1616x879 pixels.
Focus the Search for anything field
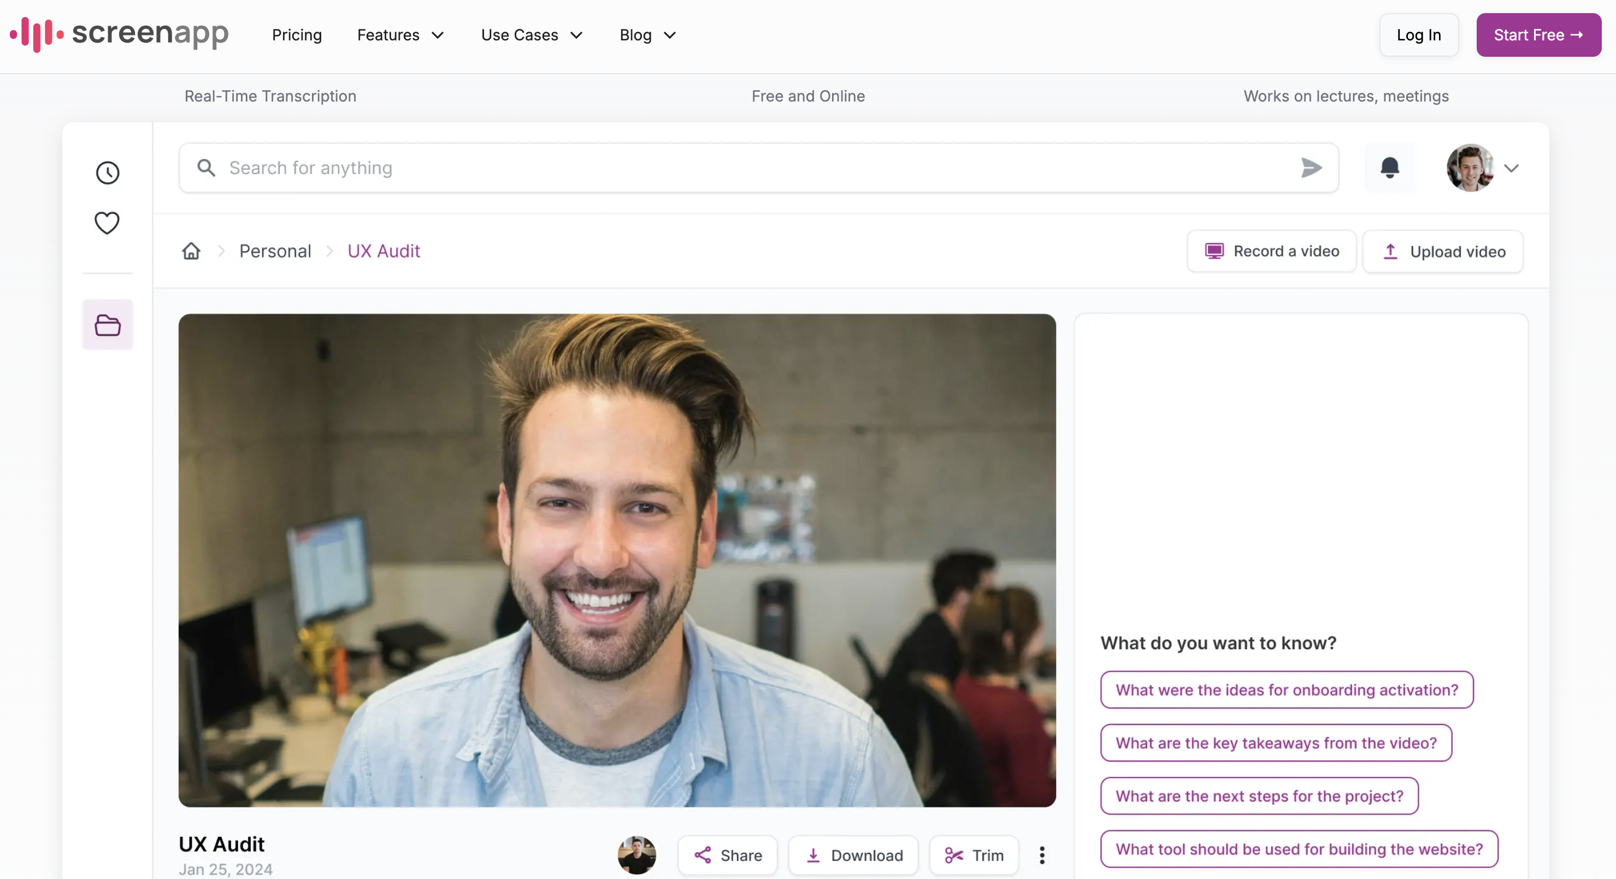(753, 168)
